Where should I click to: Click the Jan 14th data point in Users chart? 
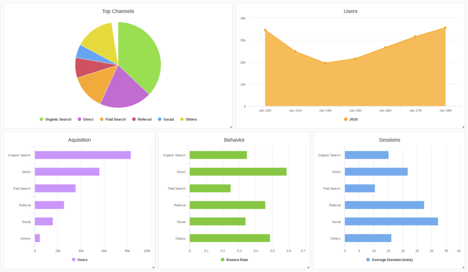coord(325,63)
